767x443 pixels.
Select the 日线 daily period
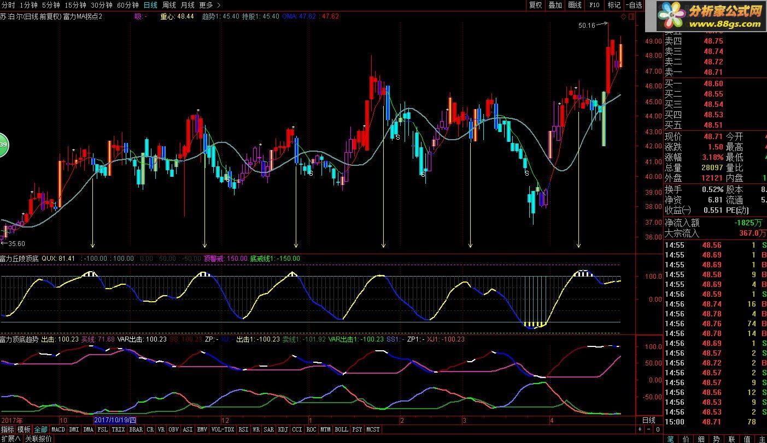(150, 5)
